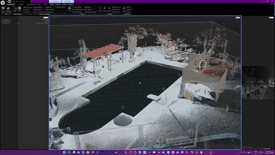
Task: Click the taskbar clock and date
Action: (268, 152)
